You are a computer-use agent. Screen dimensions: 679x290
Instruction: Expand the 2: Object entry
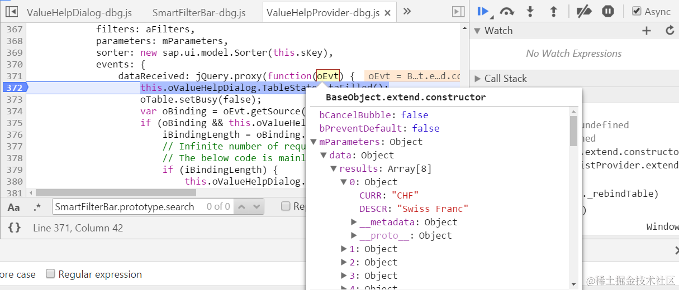tap(344, 262)
